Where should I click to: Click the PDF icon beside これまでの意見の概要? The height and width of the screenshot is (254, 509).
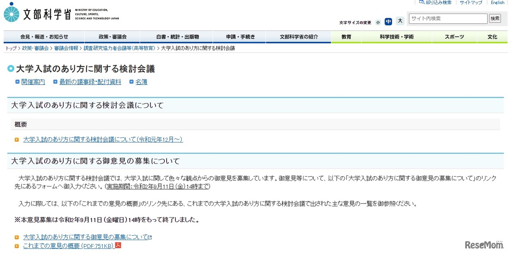[118, 245]
